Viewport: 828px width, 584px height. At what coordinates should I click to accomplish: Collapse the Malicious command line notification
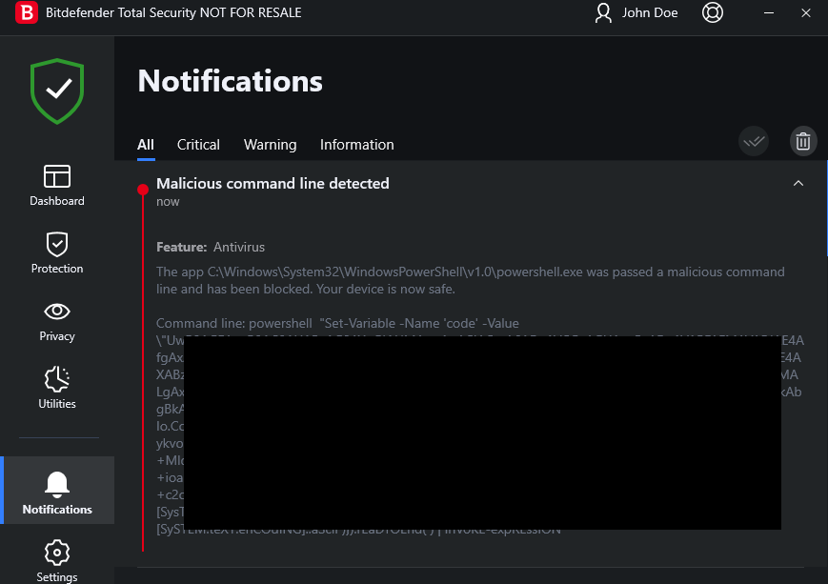(798, 183)
